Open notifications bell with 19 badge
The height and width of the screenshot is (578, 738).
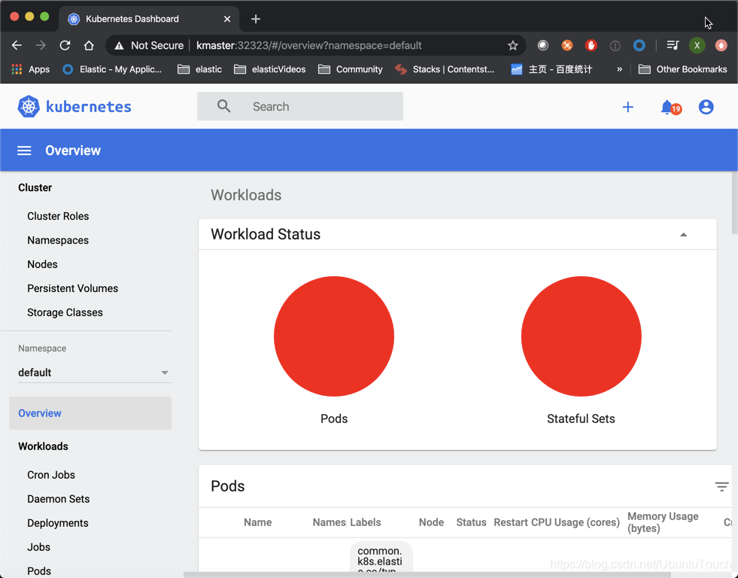[670, 108]
